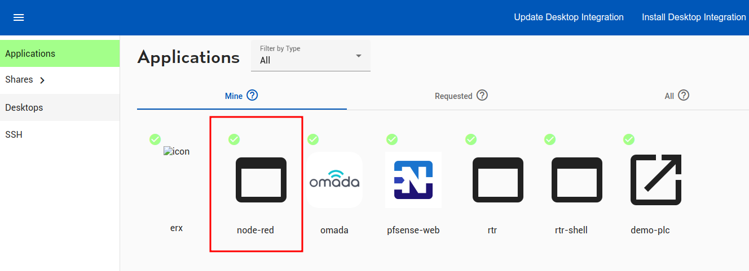Select Desktops in the sidebar
This screenshot has height=271, width=749.
coord(24,107)
